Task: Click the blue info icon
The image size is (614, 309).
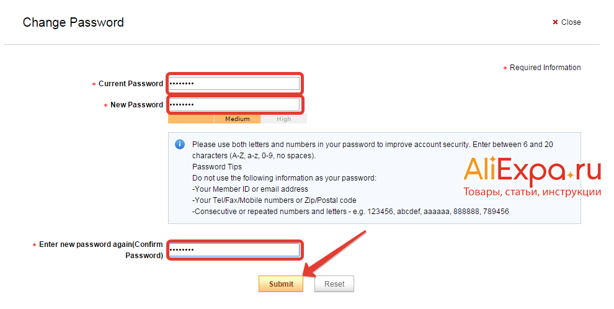Action: click(x=180, y=144)
